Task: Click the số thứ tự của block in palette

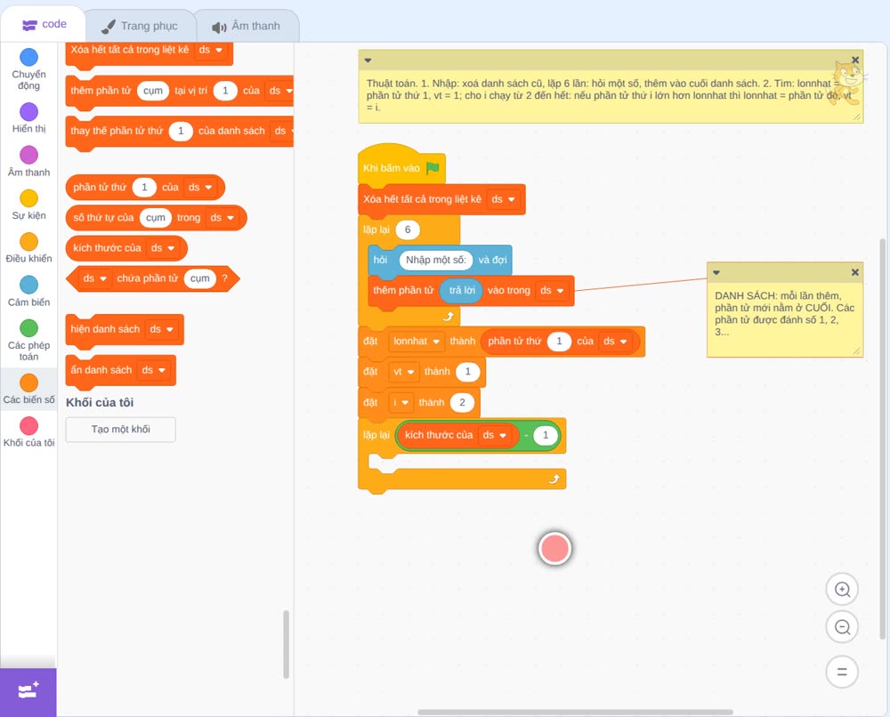Action: [x=157, y=218]
